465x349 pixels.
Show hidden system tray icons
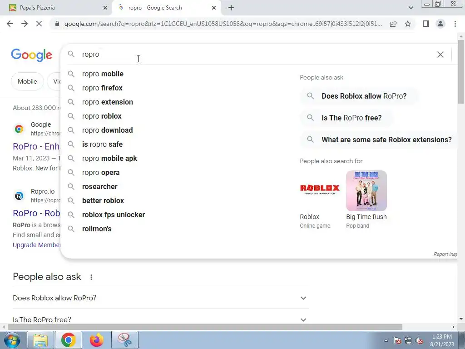(x=386, y=340)
